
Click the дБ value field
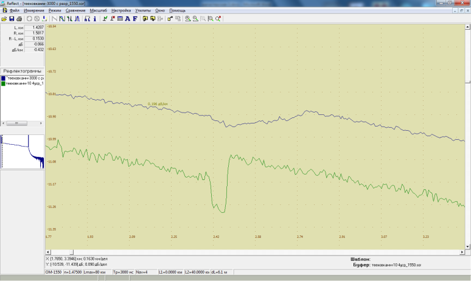pyautogui.click(x=34, y=44)
